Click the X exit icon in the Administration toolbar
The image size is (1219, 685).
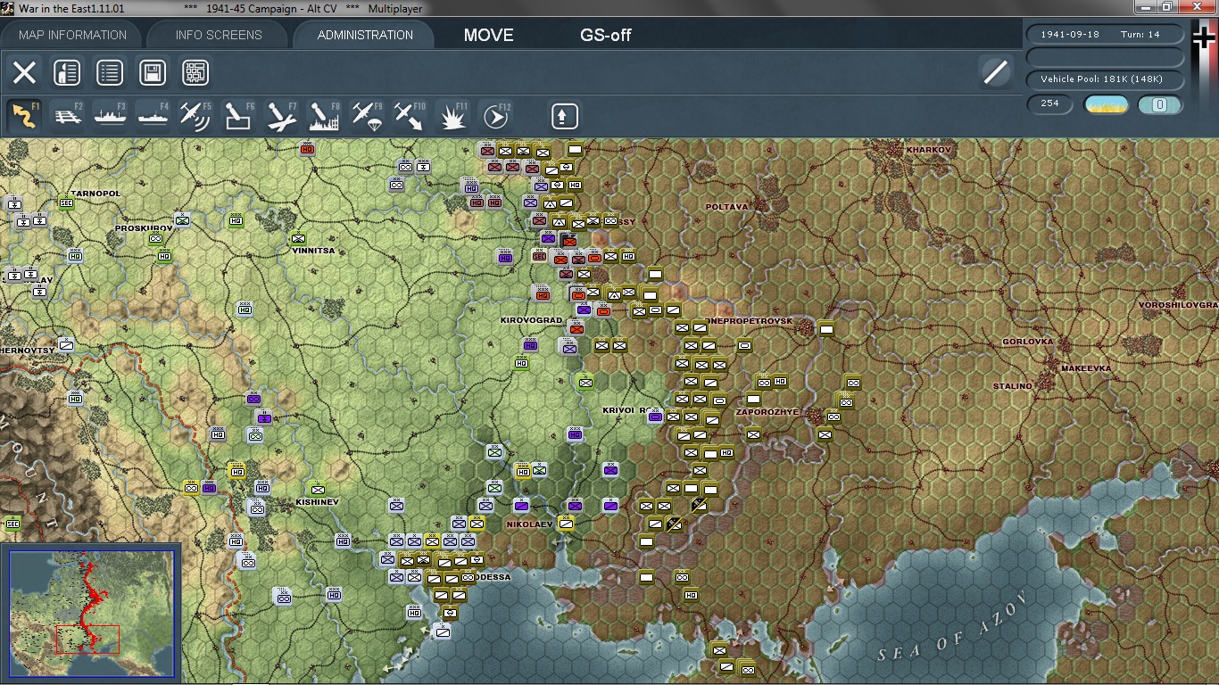pos(24,73)
